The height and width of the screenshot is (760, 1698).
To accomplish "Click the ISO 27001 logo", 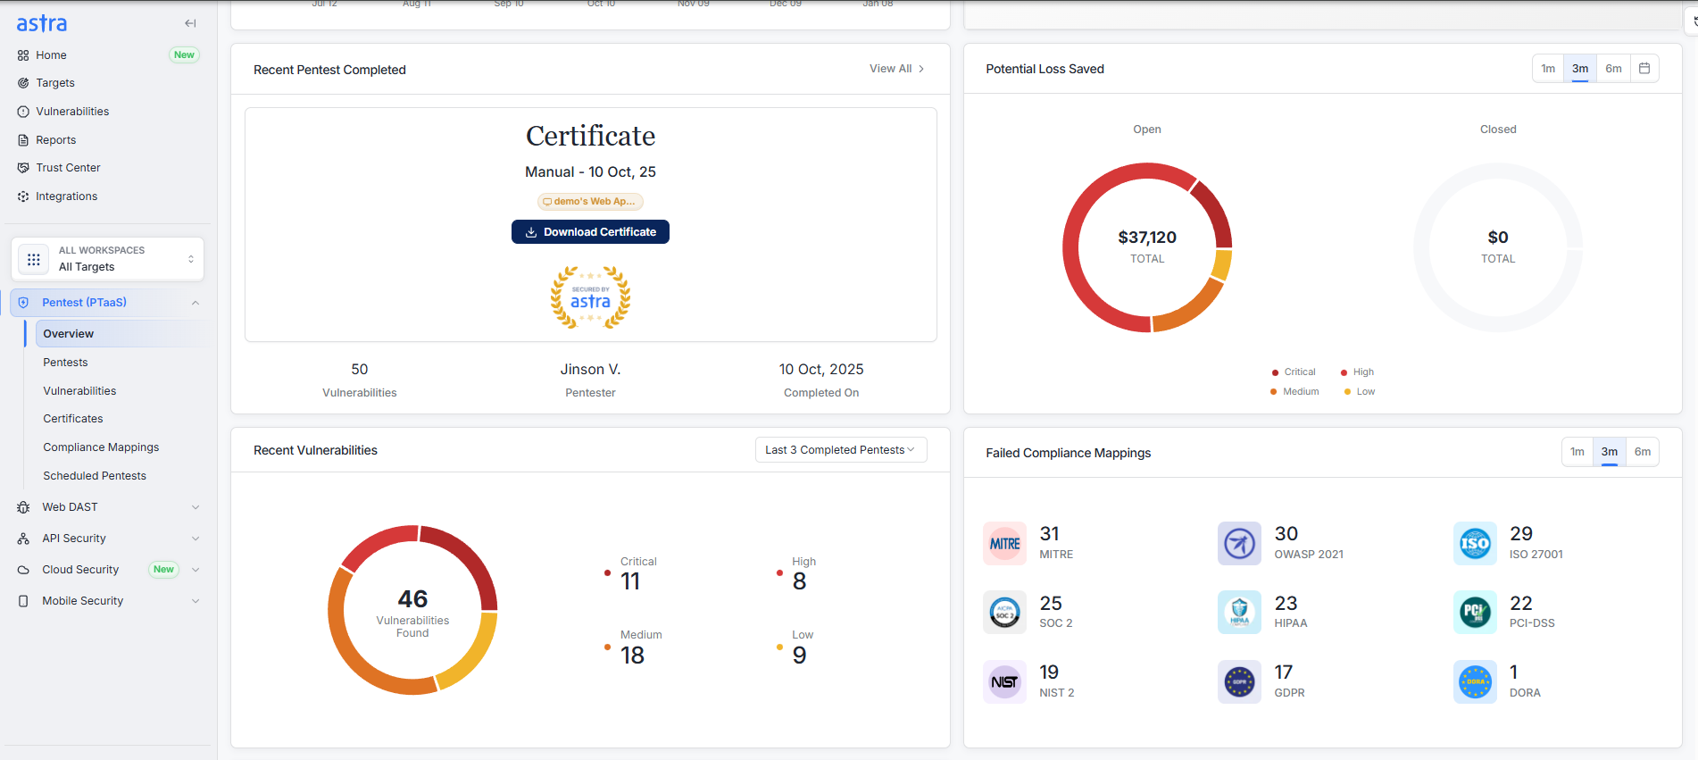I will (x=1475, y=544).
